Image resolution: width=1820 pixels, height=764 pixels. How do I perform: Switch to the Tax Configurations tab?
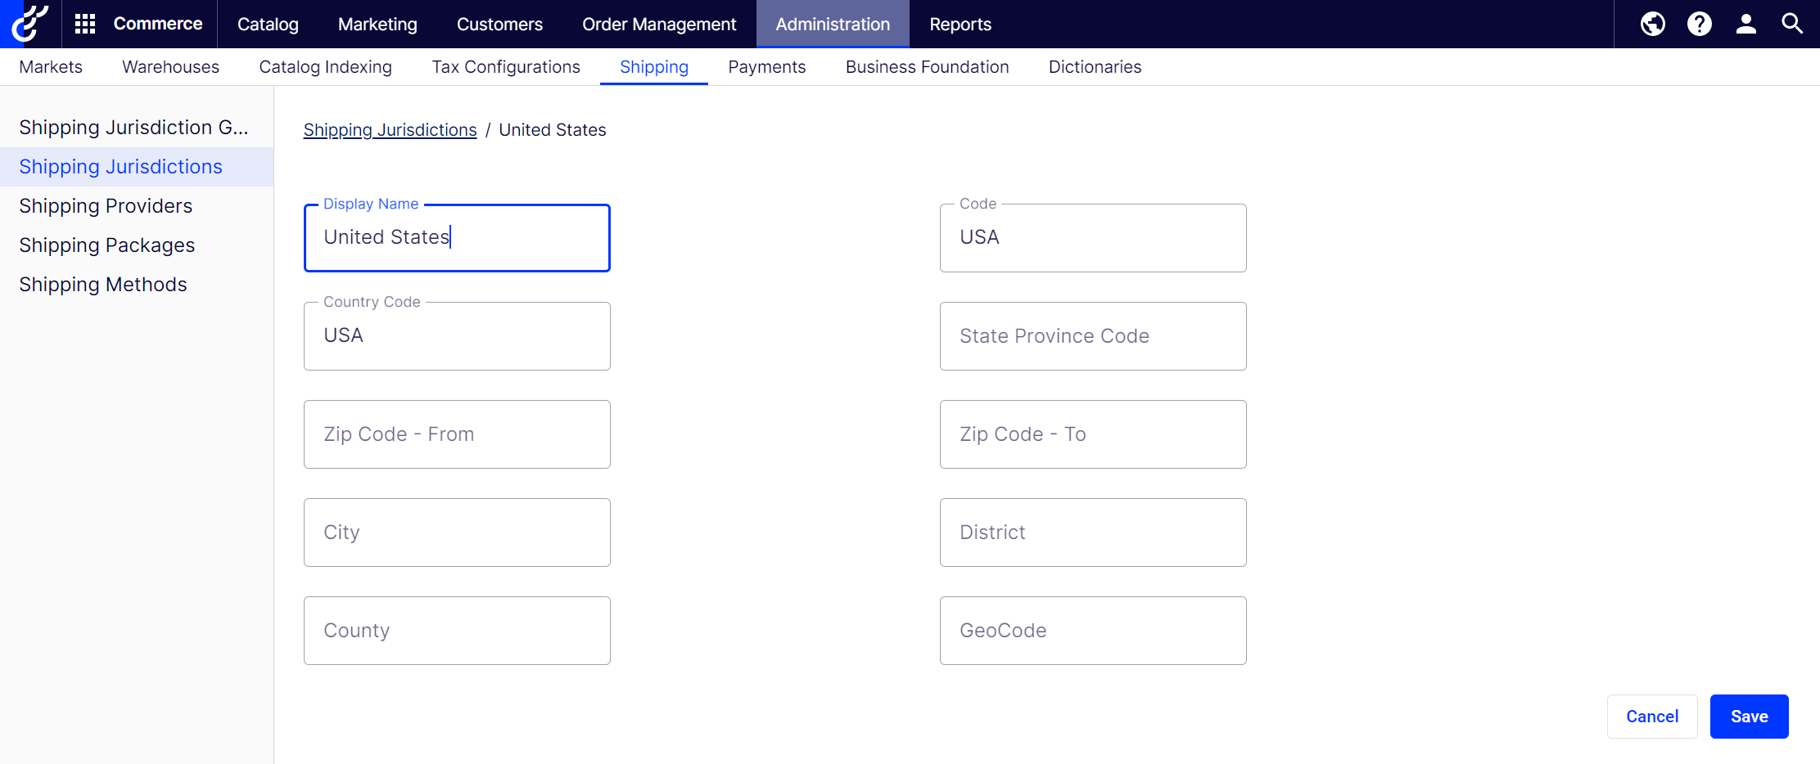pyautogui.click(x=506, y=67)
